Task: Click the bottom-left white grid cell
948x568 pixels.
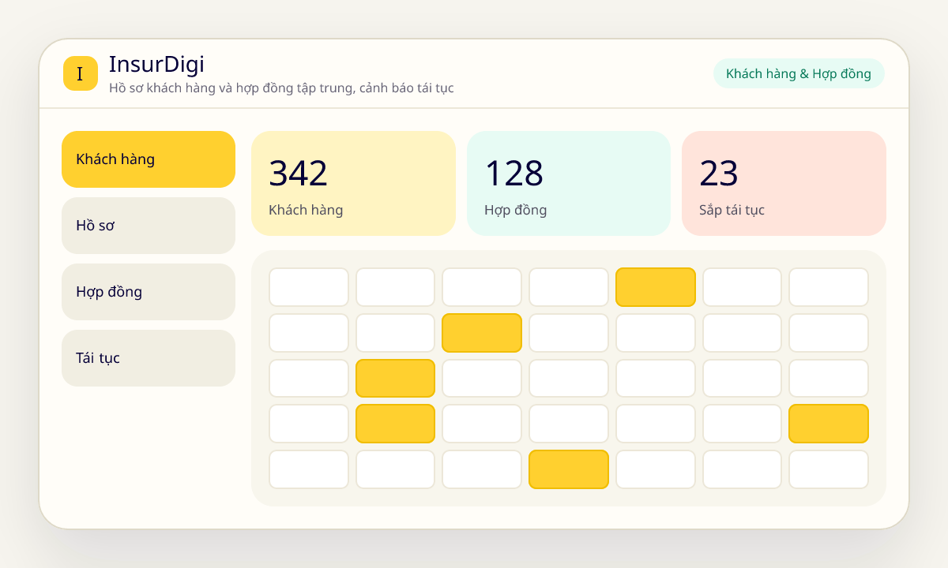Action: click(309, 469)
